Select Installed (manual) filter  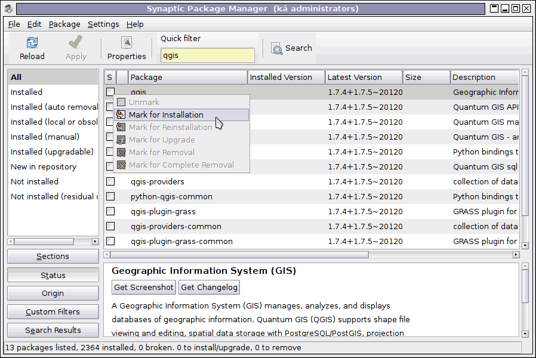click(x=53, y=137)
